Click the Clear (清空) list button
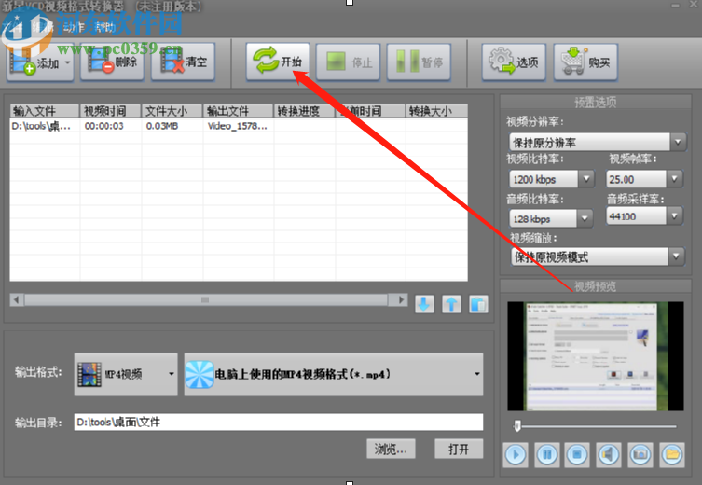This screenshot has height=485, width=702. point(183,62)
